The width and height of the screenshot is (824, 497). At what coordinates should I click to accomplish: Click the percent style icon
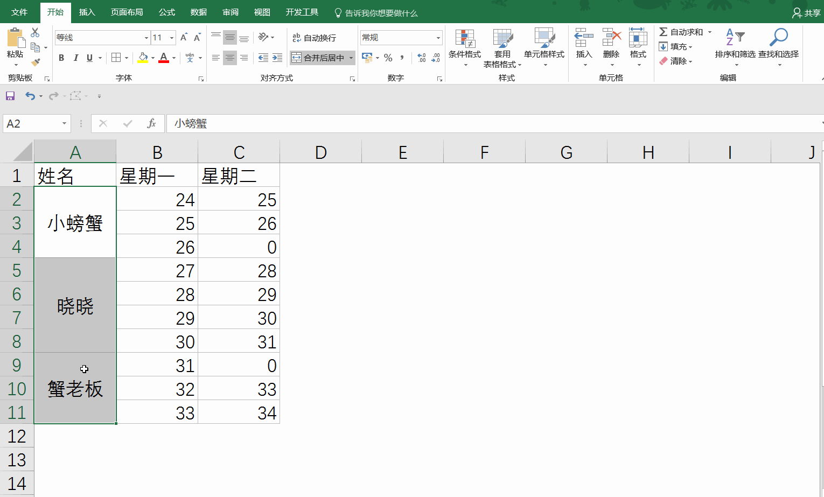point(388,58)
